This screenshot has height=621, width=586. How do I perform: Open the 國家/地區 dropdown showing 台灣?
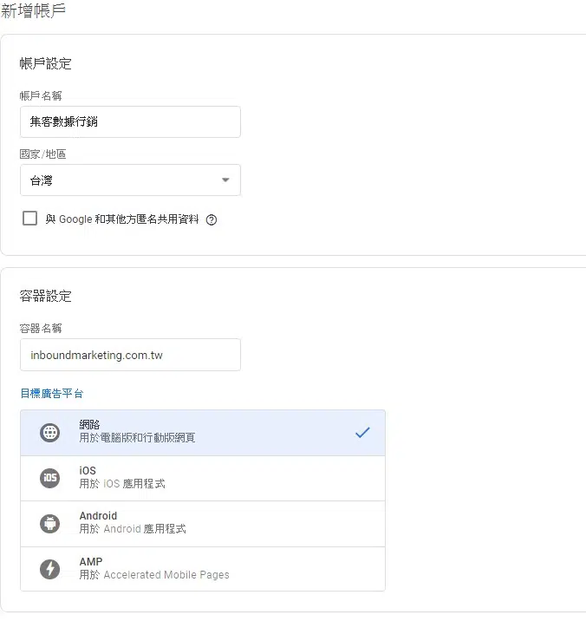coord(130,180)
